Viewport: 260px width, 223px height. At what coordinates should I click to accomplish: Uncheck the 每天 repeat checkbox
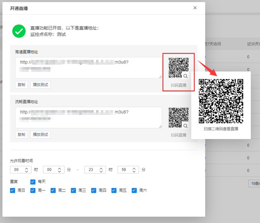[33, 182]
